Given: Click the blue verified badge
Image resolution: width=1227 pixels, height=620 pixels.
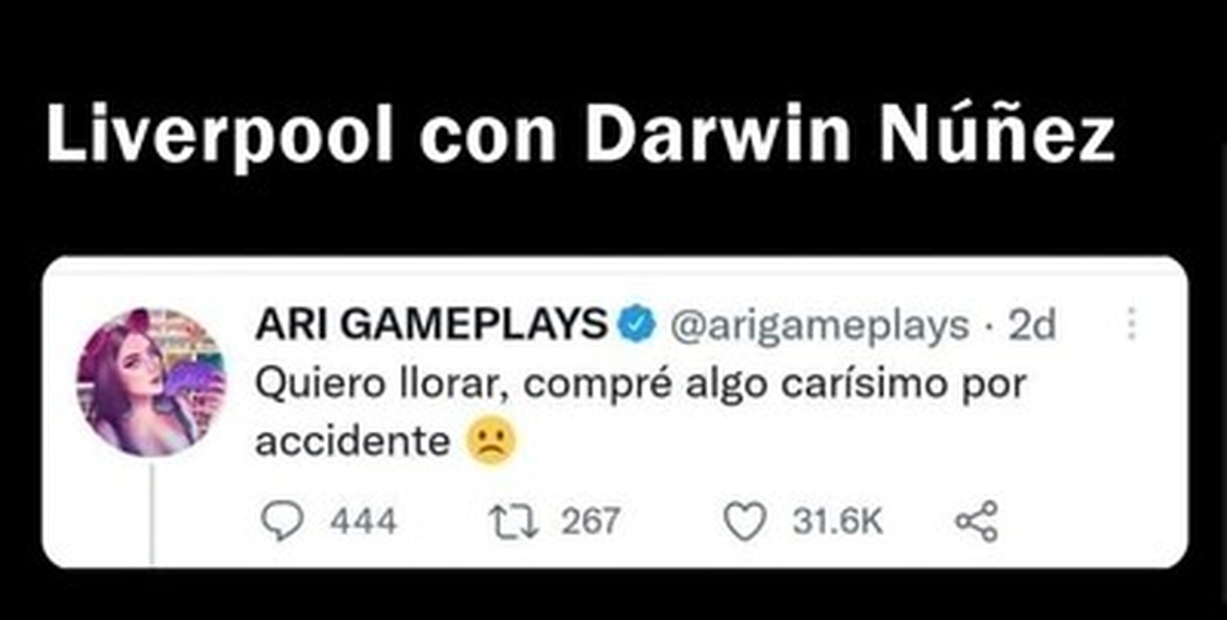Looking at the screenshot, I should coord(636,324).
